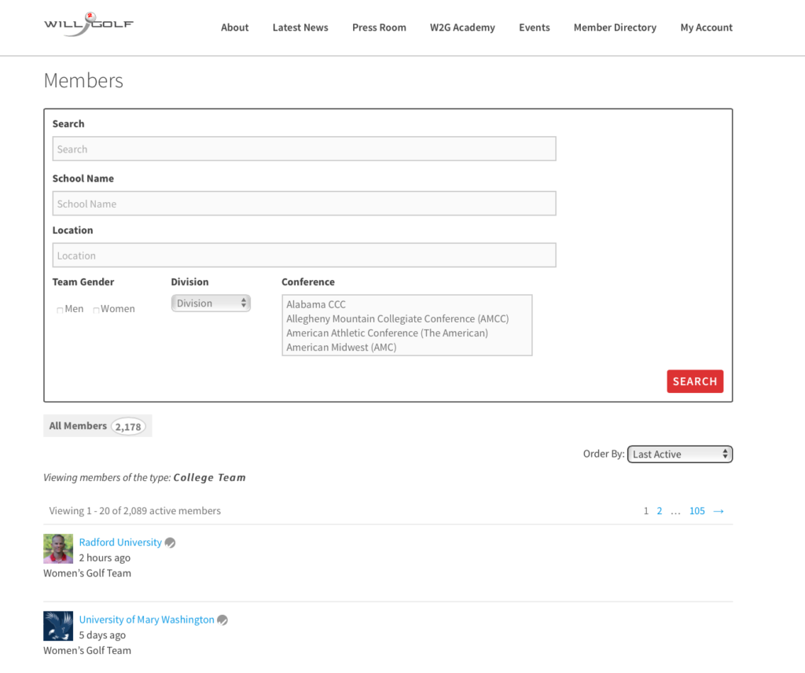Open the W2G Academy menu item
The image size is (805, 673).
462,28
